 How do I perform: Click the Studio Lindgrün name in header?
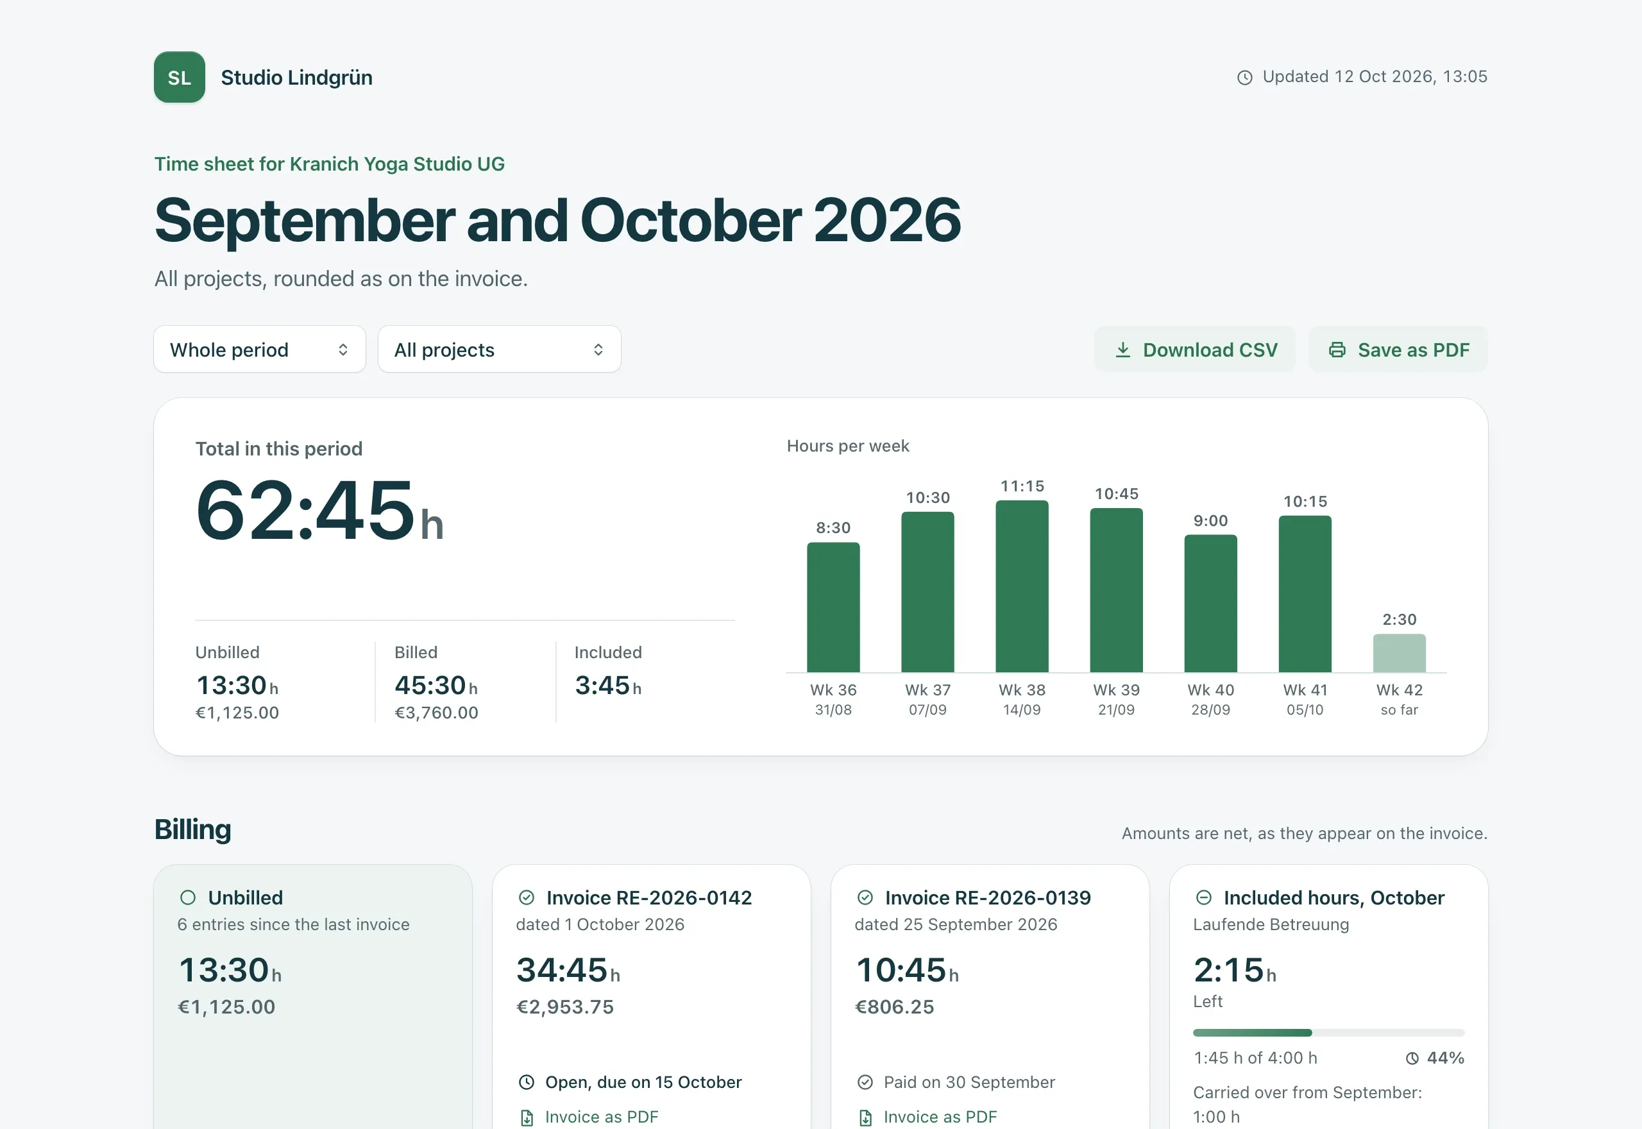click(x=297, y=77)
